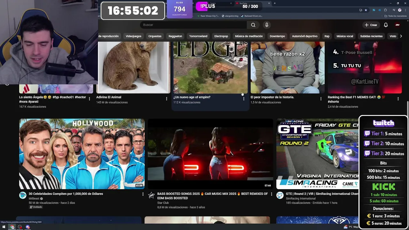Open options menu for age of empire short
409x230 pixels.
pos(244,99)
